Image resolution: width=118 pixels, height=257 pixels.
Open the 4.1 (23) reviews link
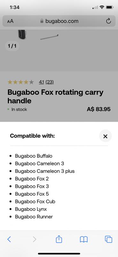pyautogui.click(x=46, y=82)
